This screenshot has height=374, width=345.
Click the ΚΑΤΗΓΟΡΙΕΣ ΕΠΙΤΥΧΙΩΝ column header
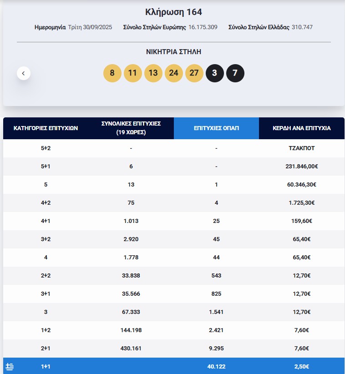(x=46, y=128)
